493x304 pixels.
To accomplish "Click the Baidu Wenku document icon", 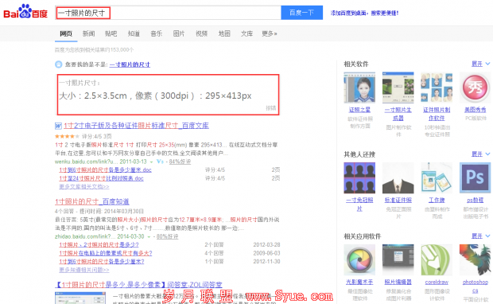I will [58, 127].
